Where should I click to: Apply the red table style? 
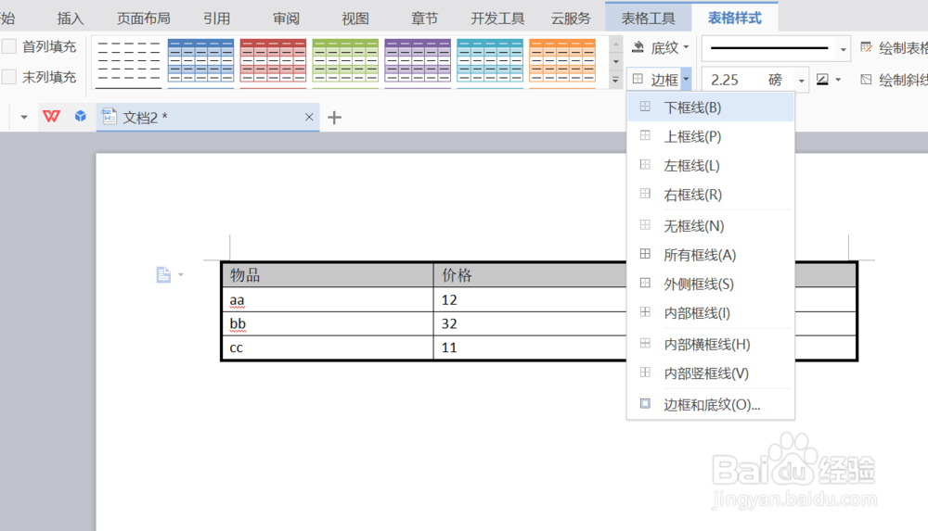click(273, 62)
